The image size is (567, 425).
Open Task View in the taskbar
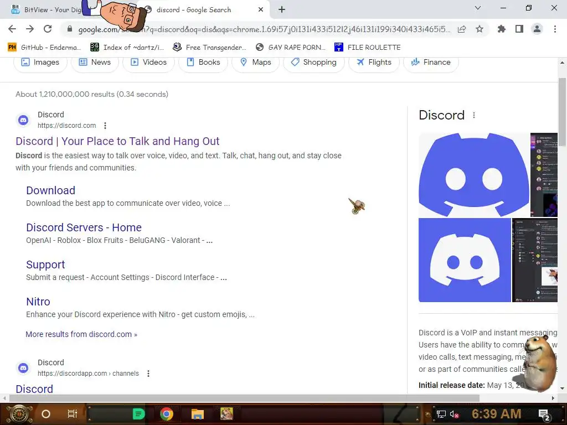[73, 414]
